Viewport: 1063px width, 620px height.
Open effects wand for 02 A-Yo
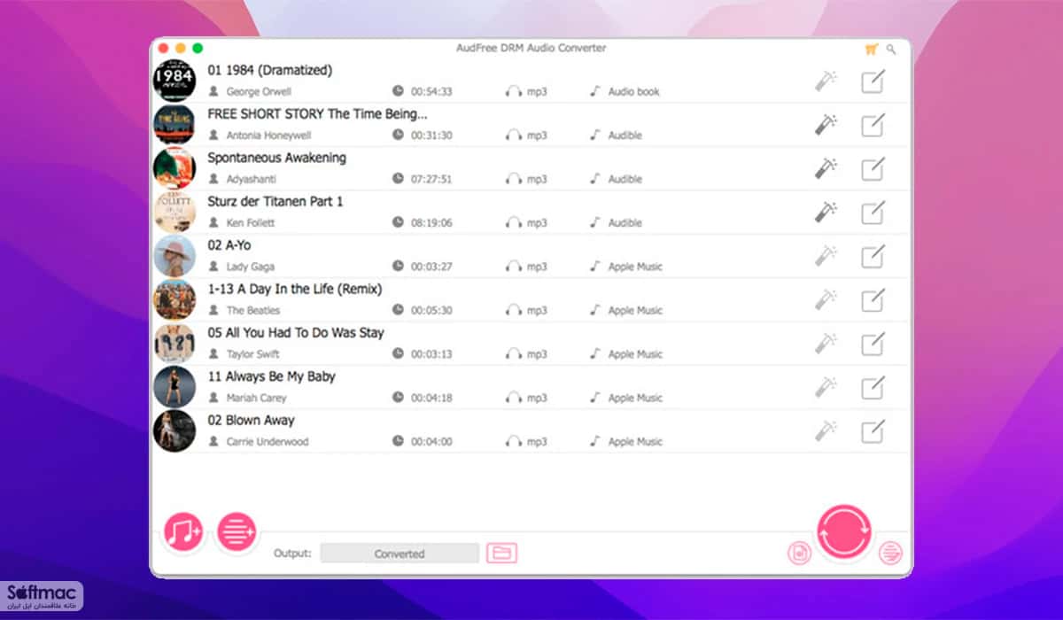click(826, 257)
